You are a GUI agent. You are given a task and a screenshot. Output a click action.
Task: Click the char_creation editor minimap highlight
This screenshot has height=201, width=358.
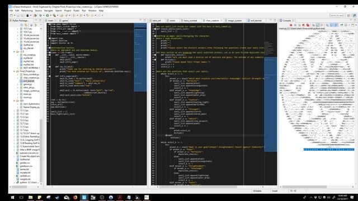270,104
